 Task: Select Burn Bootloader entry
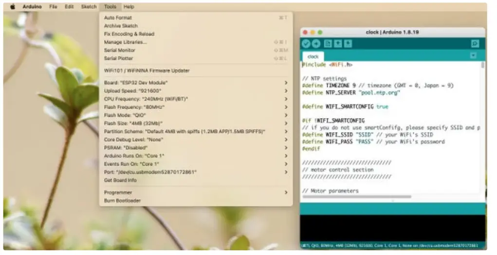click(196, 201)
